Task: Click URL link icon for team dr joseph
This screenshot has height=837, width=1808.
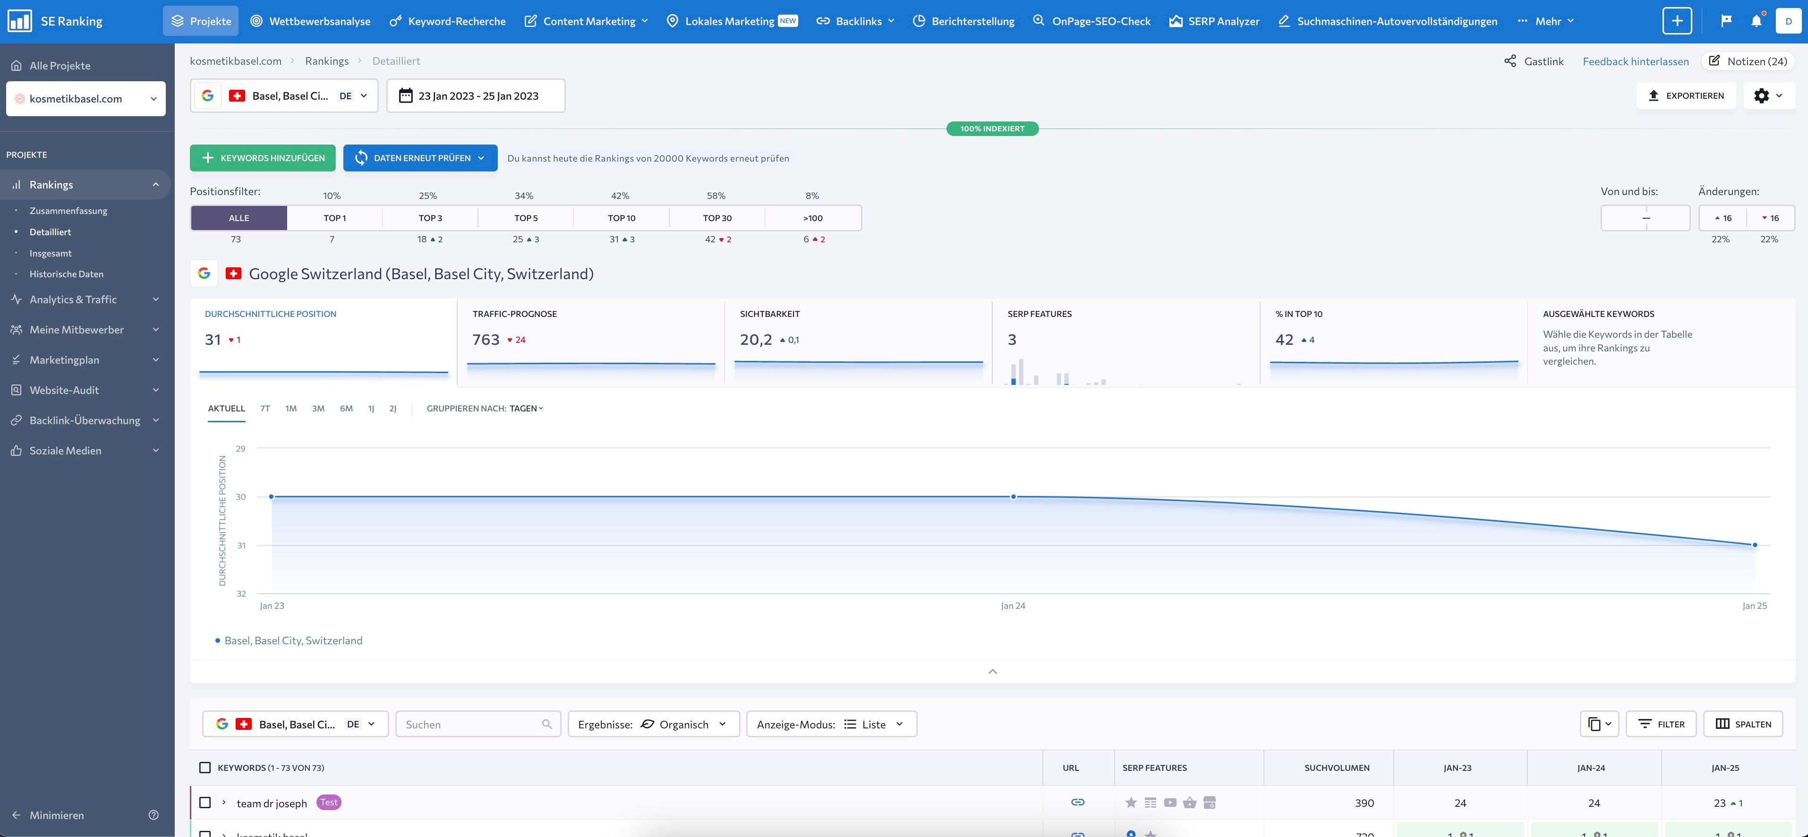Action: (1077, 803)
